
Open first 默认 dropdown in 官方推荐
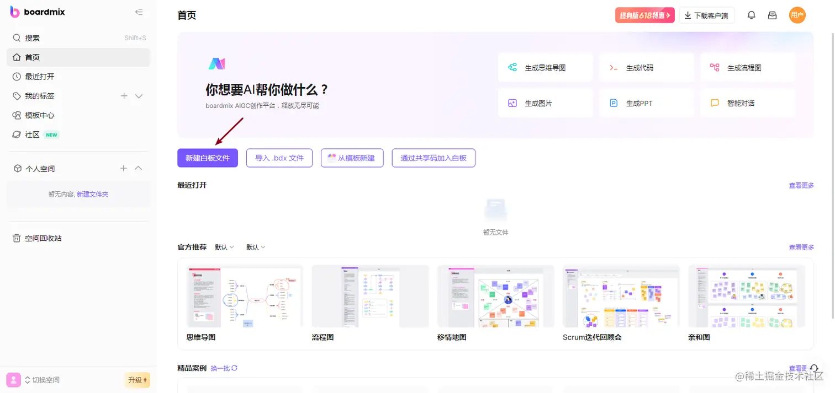coord(225,247)
